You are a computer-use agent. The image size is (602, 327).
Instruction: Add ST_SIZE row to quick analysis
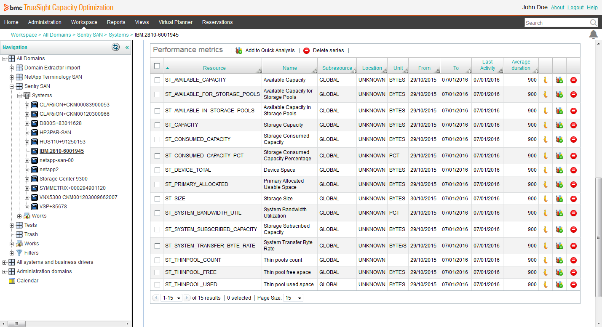(559, 199)
